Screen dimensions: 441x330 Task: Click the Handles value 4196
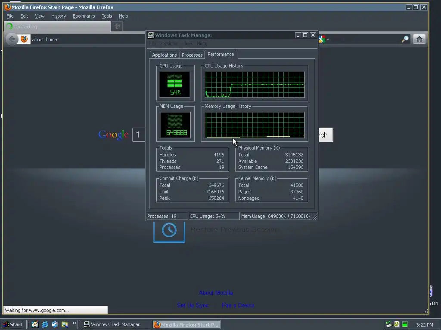[219, 155]
